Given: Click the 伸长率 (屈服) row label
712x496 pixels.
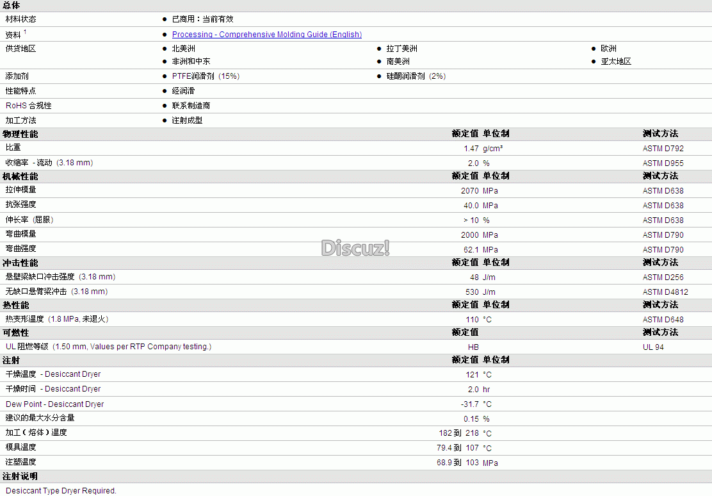Looking at the screenshot, I should pos(29,220).
